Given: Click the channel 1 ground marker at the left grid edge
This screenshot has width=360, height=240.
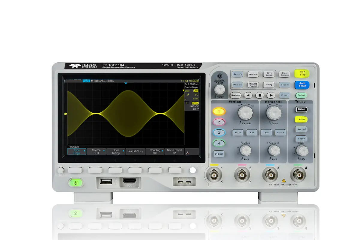Looking at the screenshot, I should point(66,114).
